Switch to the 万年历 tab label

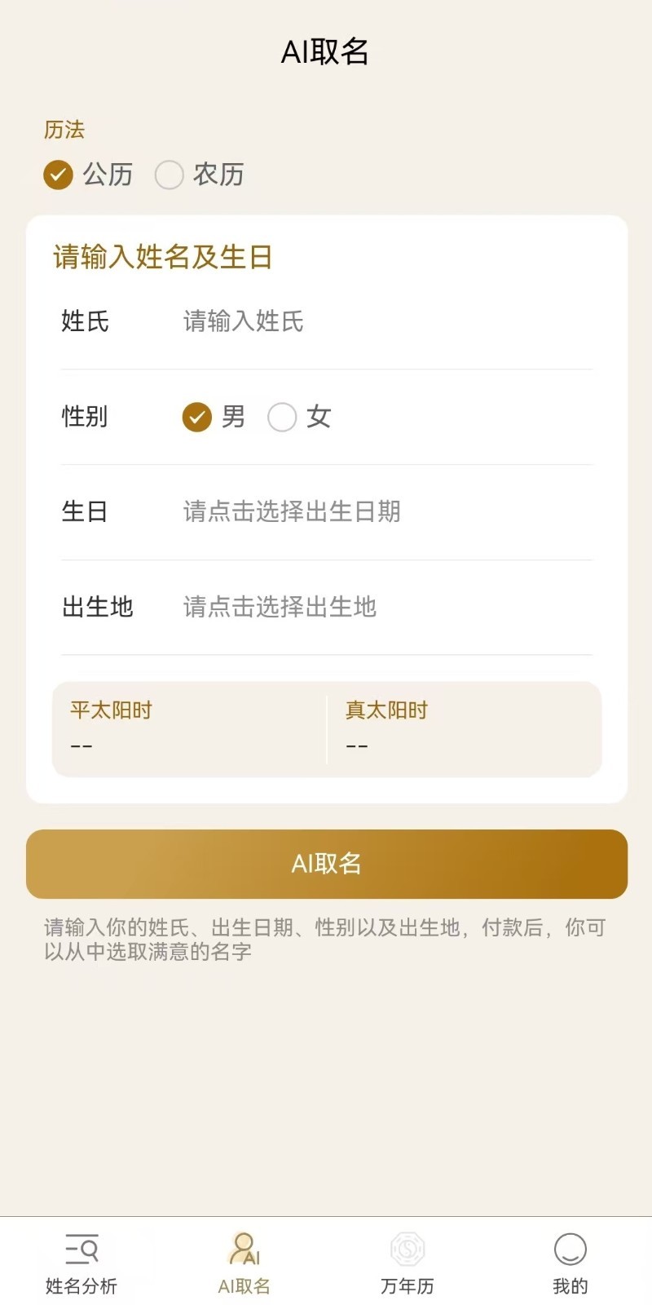407,1286
